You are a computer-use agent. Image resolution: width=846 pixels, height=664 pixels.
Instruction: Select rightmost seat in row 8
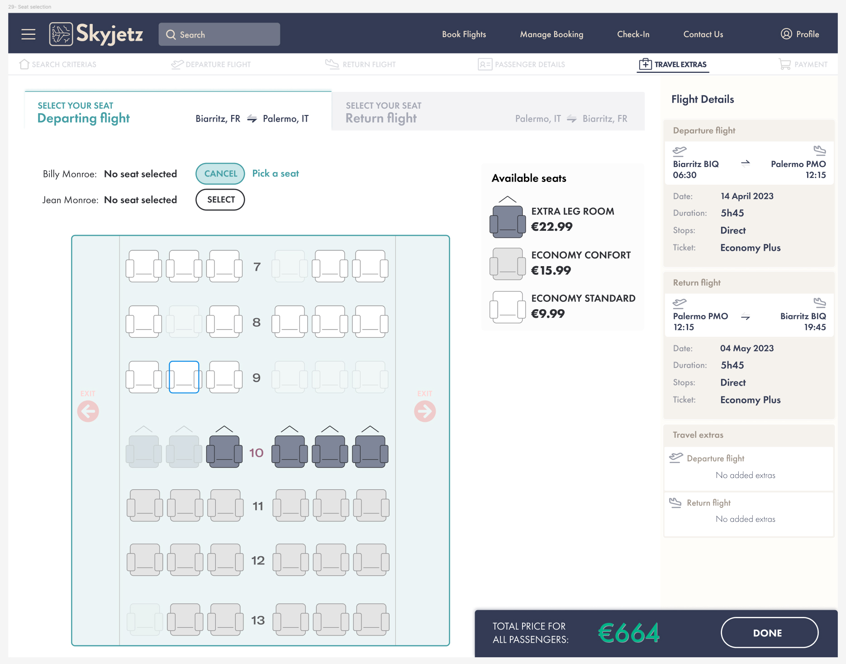click(x=371, y=322)
